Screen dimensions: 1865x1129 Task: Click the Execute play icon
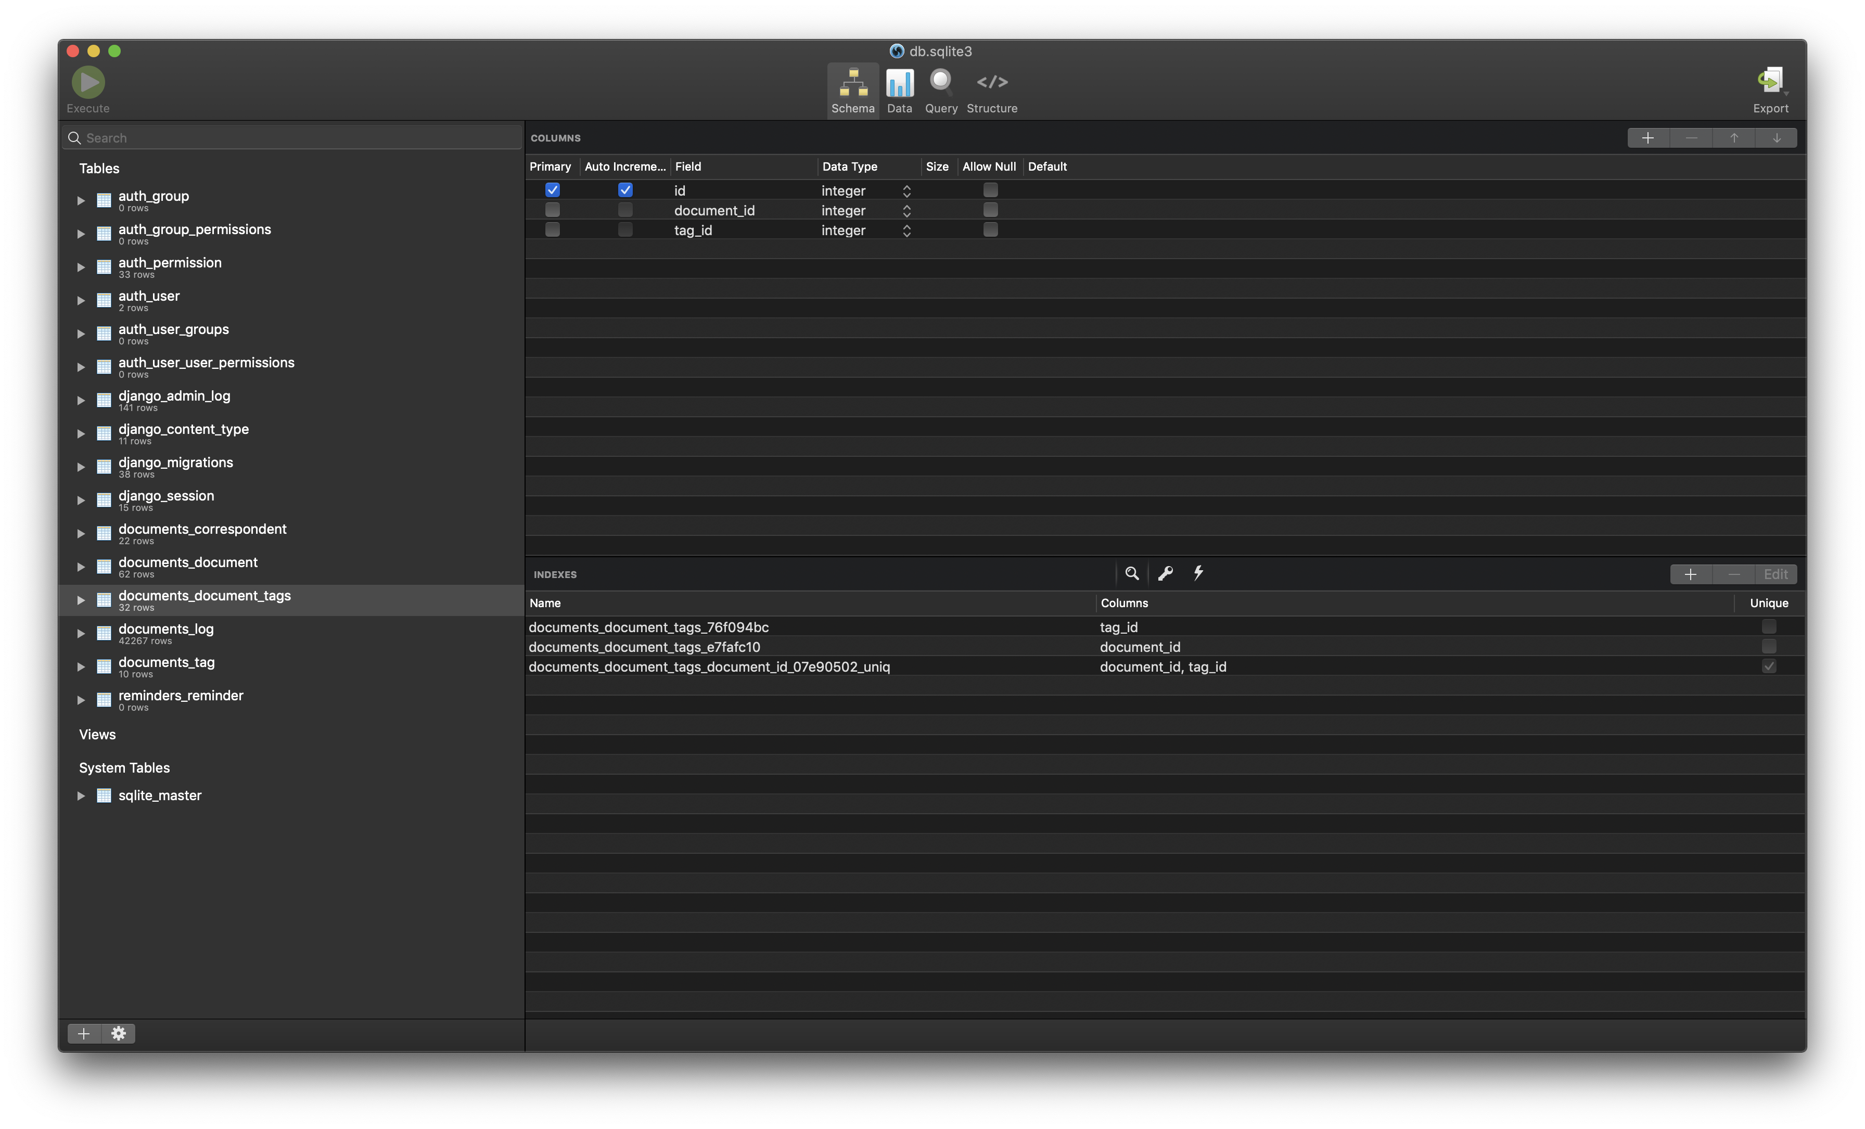[x=88, y=82]
